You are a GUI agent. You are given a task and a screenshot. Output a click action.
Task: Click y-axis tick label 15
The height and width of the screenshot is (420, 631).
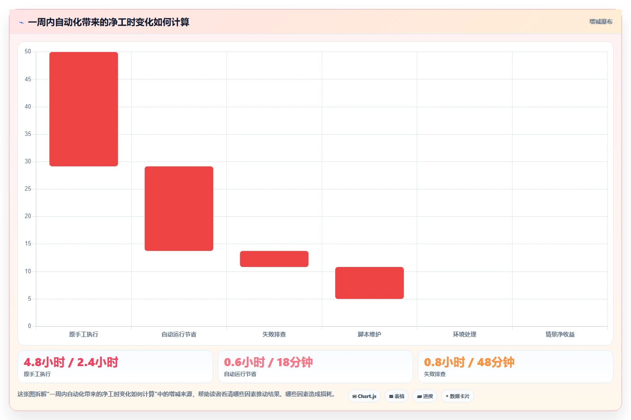coord(28,243)
